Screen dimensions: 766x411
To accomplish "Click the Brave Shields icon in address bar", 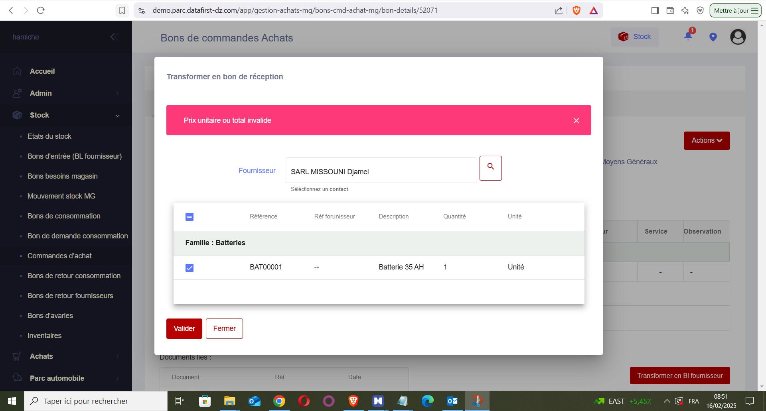I will 576,11.
